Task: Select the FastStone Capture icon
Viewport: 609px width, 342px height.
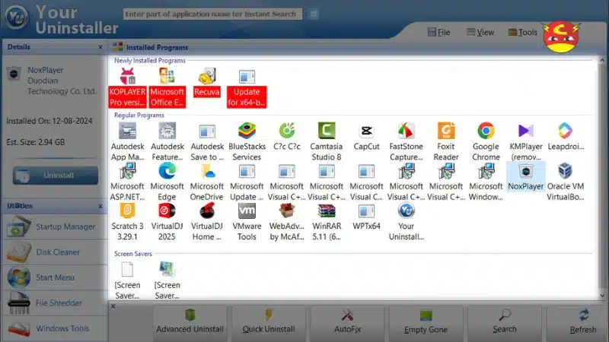Action: tap(407, 131)
